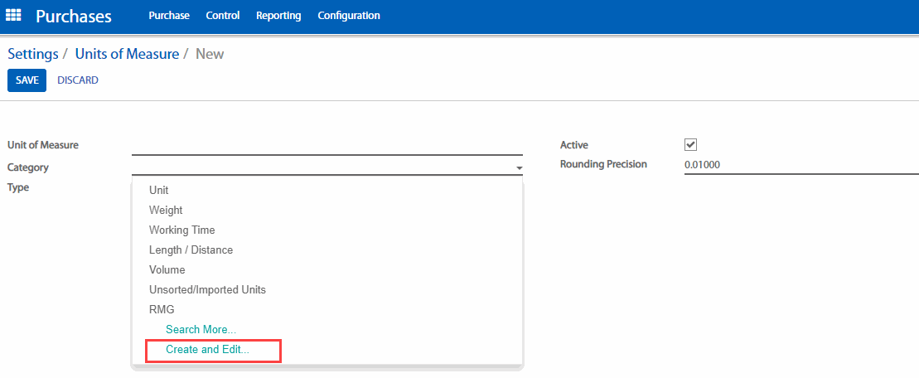This screenshot has height=378, width=919.
Task: Click Search More... in the dropdown
Action: (201, 330)
